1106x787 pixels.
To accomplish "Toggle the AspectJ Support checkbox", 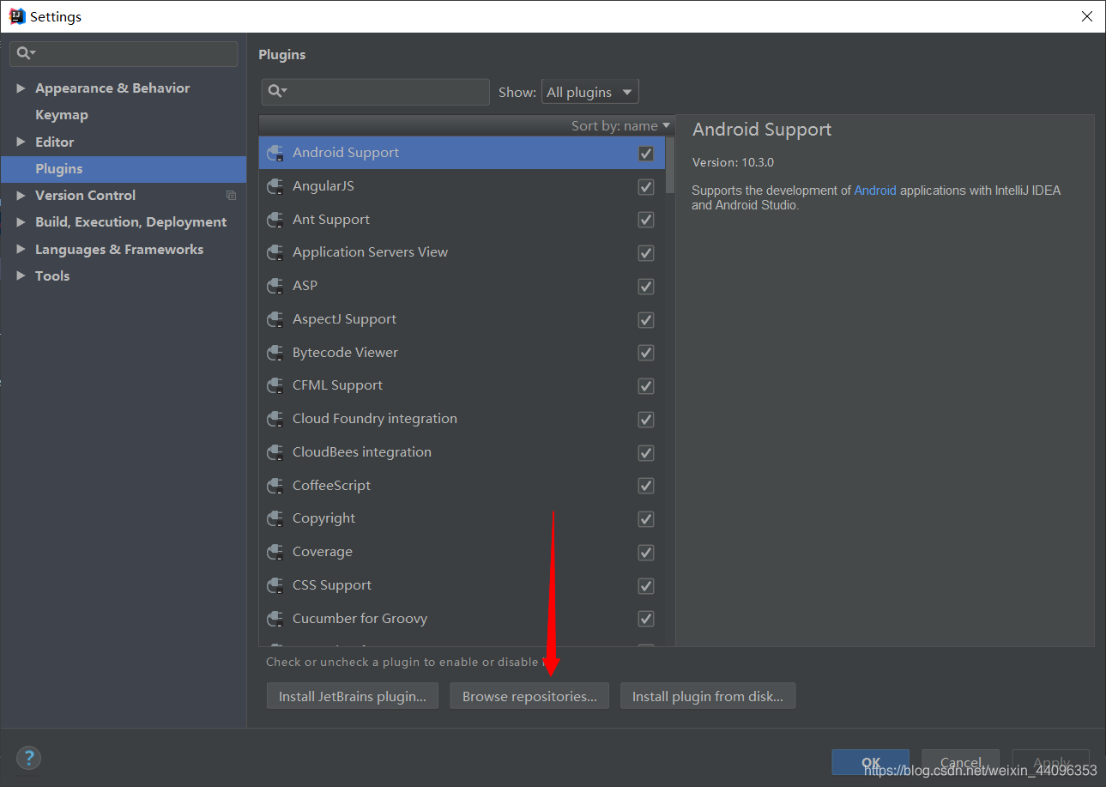I will (646, 320).
